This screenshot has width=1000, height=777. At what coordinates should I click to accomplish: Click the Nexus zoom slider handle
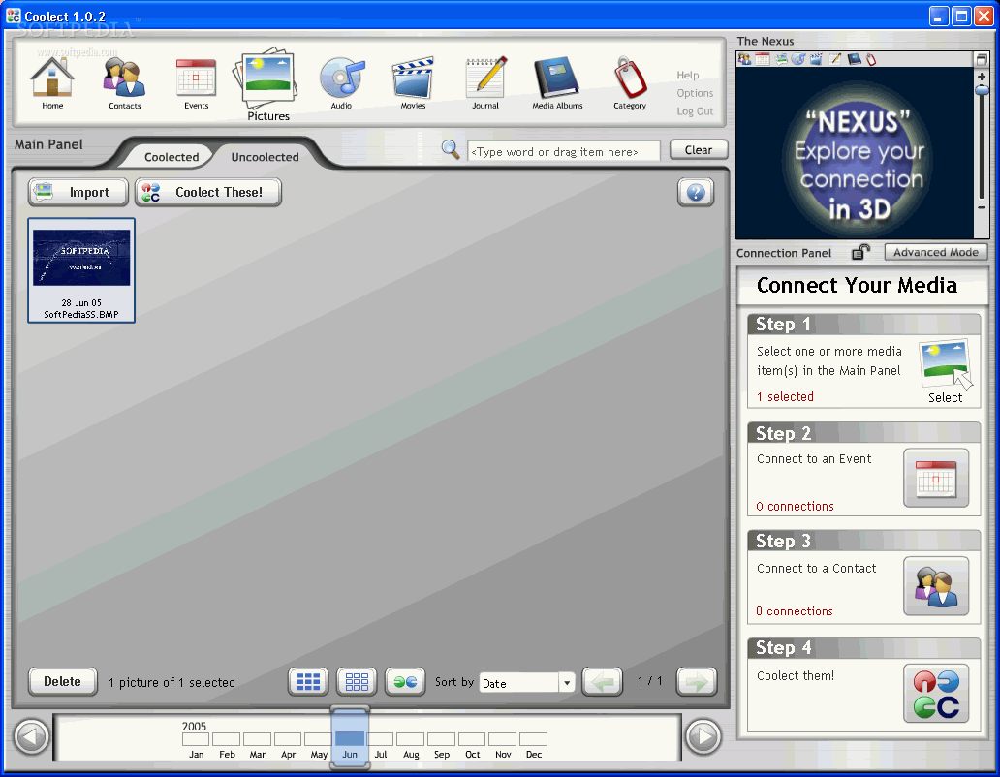[983, 90]
